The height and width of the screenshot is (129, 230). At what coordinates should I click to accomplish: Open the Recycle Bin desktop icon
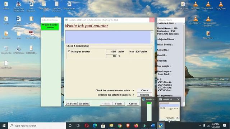click(x=6, y=50)
